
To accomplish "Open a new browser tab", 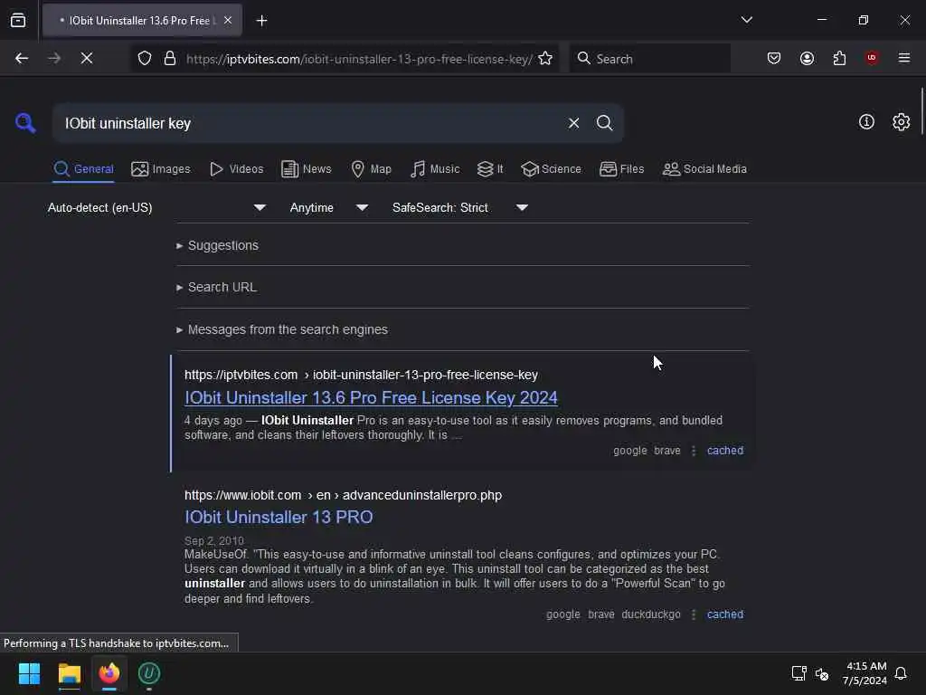I will [x=261, y=21].
